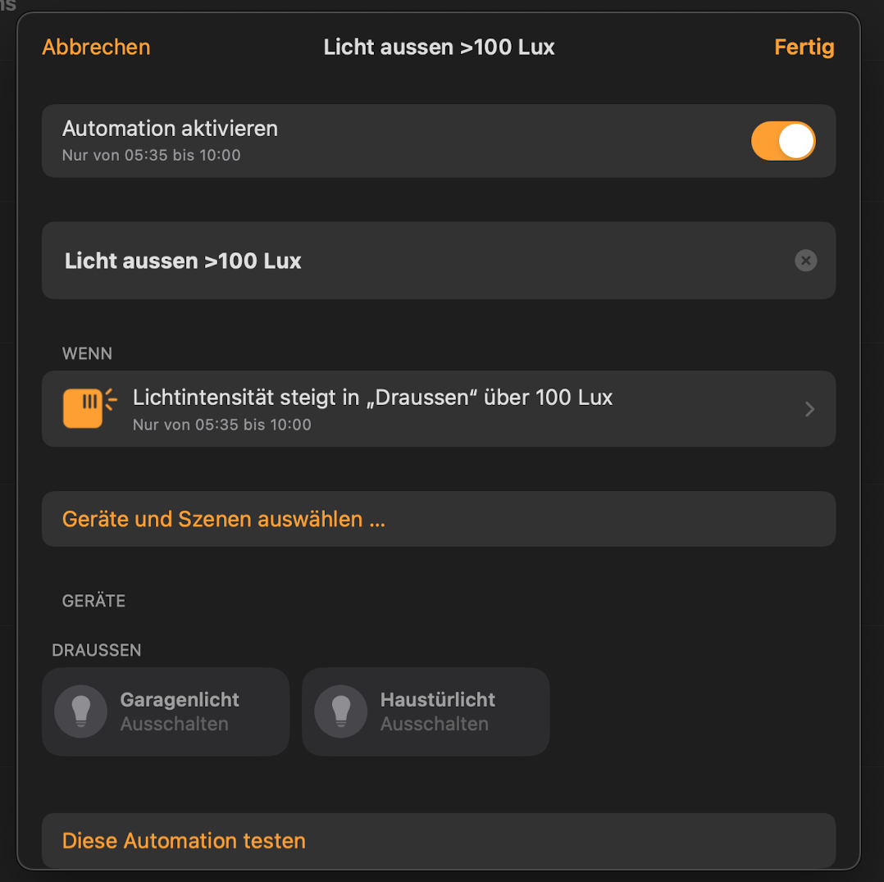Click Ausschalten status under Haustürlicht
This screenshot has width=884, height=882.
coord(434,724)
